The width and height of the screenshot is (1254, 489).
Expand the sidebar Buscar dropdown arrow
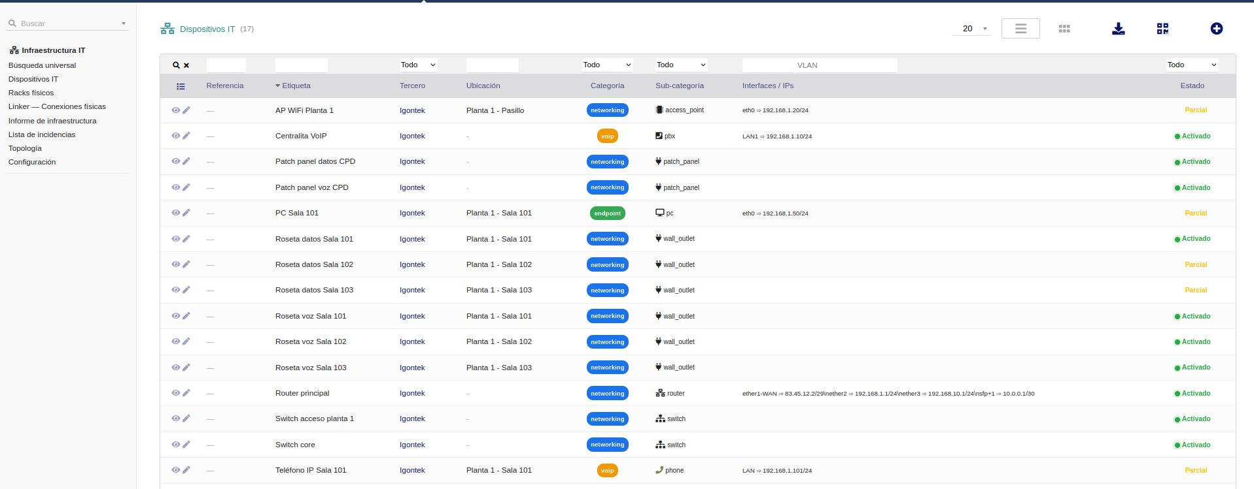[x=124, y=24]
